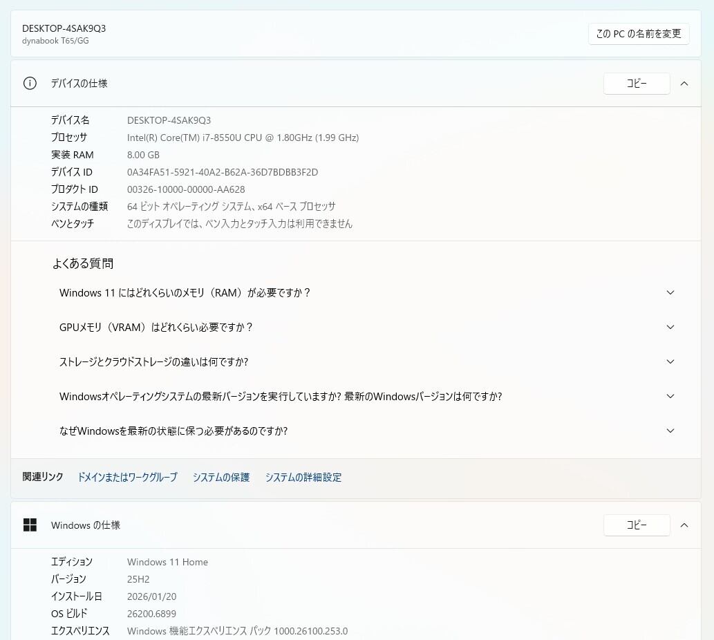Click the OS ビルド value 26200.6899
The width and height of the screenshot is (714, 640).
point(151,614)
